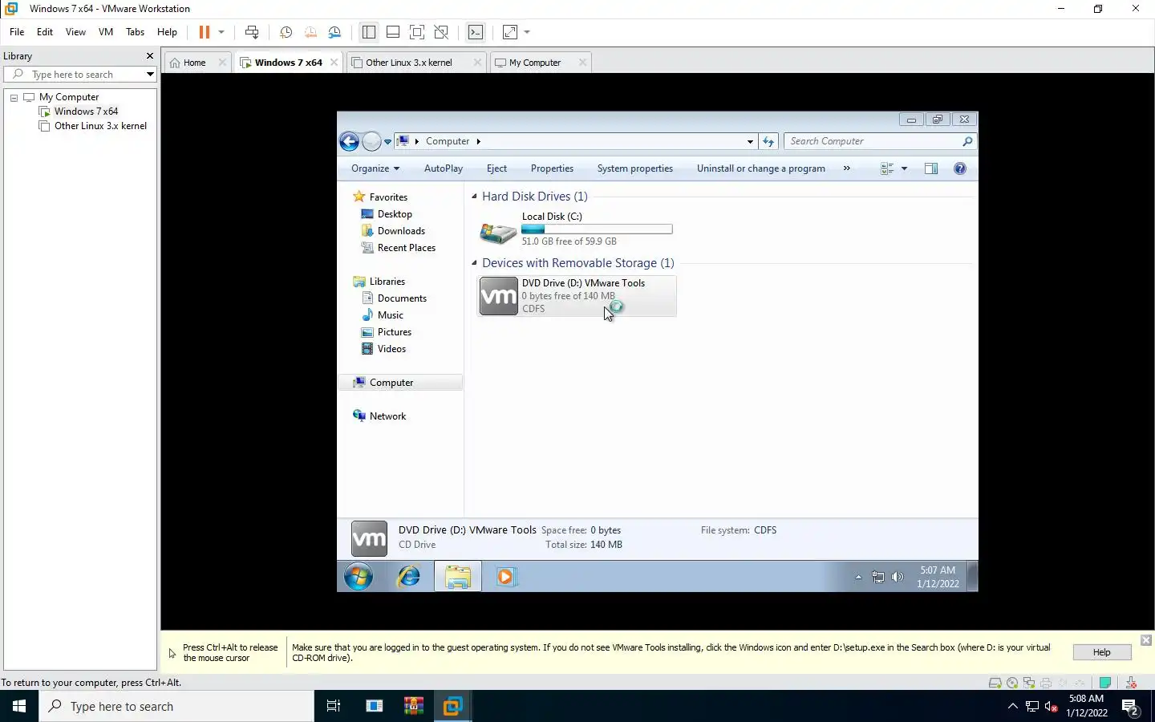
Task: Toggle the library sidebar panel view
Action: (x=369, y=32)
